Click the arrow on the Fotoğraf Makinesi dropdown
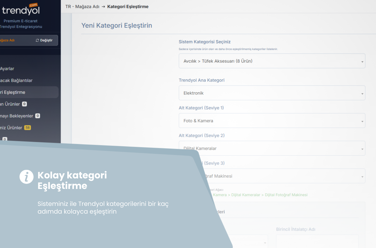Viewport: 376px width, 248px height. [362, 176]
